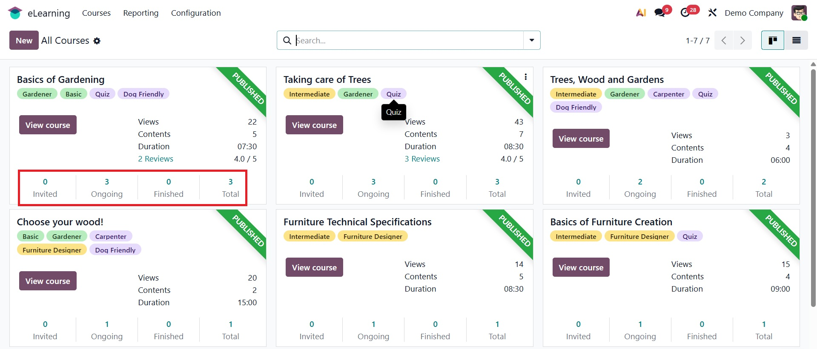Viewport: 817px width, 349px height.
Task: Click the user avatar picture
Action: 799,13
